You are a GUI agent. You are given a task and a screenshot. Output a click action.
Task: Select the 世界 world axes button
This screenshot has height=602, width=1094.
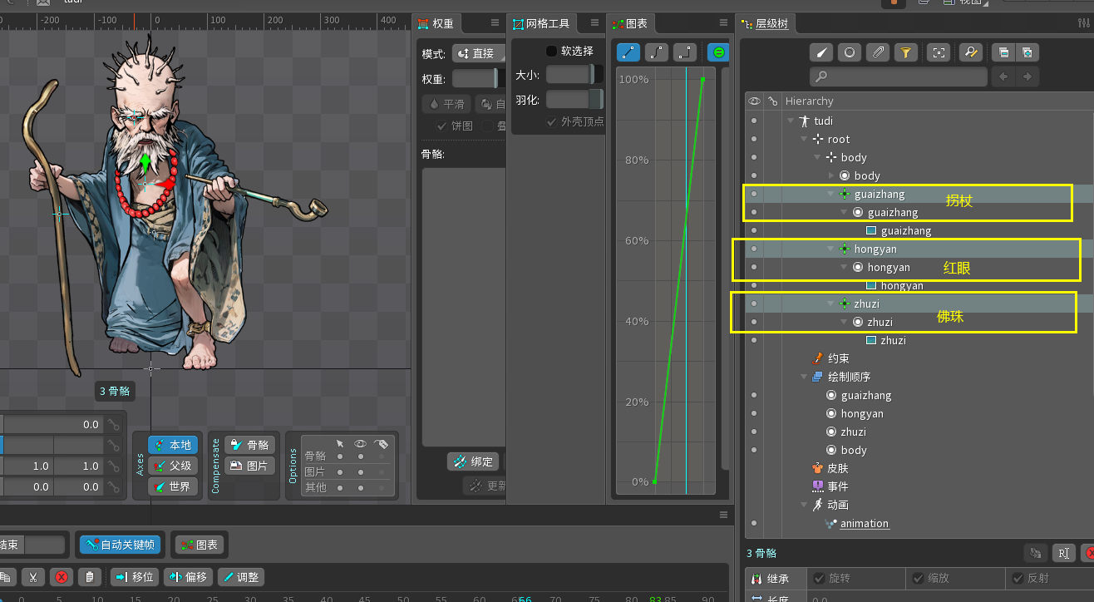[173, 486]
